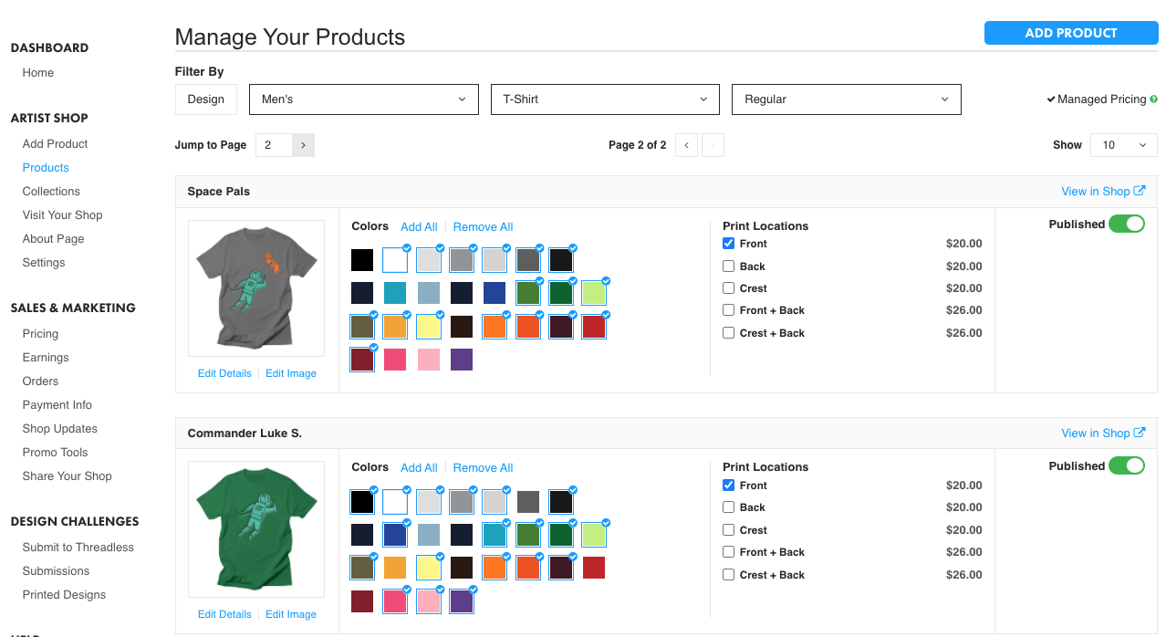
Task: Uncheck Front print location for Space Pals
Action: pyautogui.click(x=728, y=244)
